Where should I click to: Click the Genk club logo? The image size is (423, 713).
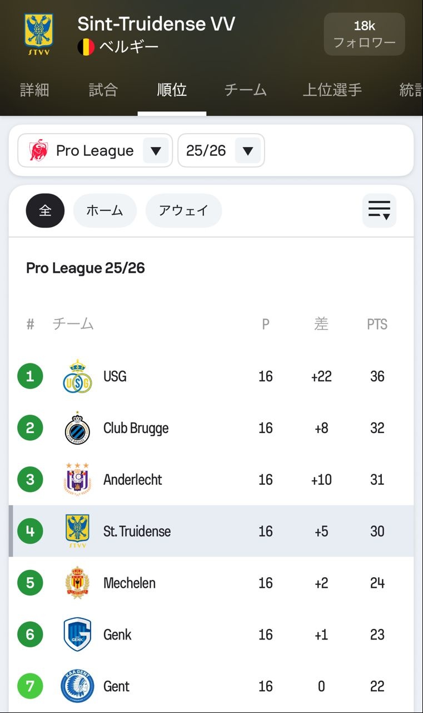[x=77, y=635]
